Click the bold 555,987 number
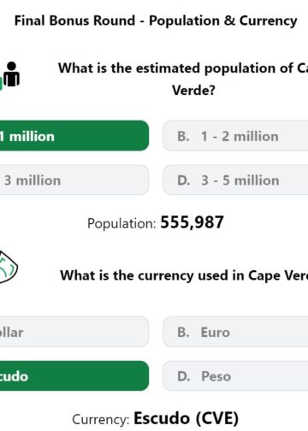 pos(192,222)
